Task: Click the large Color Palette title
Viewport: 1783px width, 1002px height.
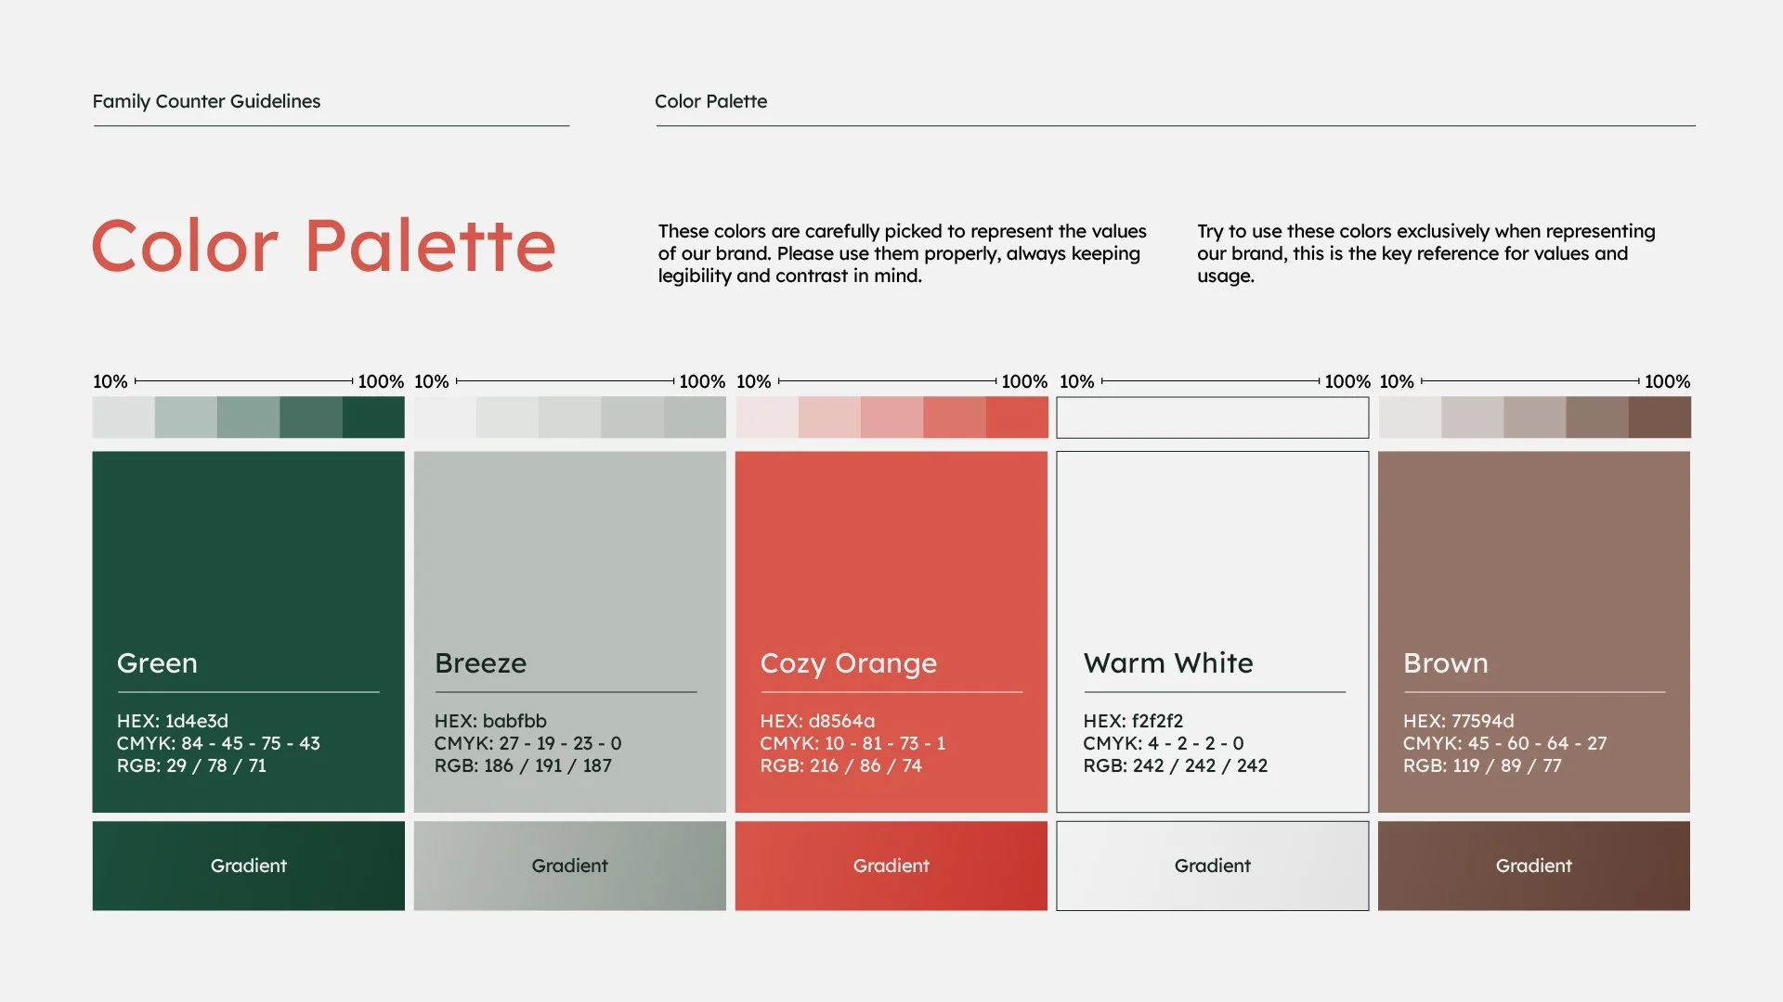Action: click(x=323, y=246)
